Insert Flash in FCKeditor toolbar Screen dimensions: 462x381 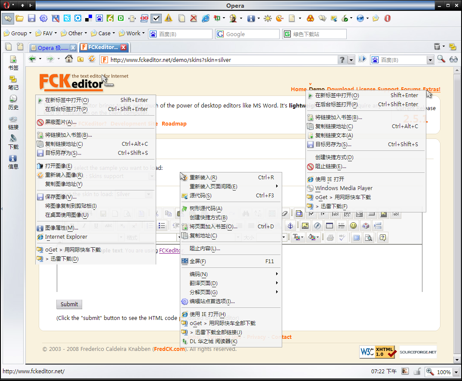click(317, 226)
